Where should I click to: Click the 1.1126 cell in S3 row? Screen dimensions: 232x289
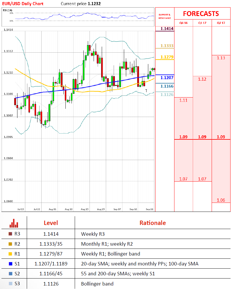(51, 284)
